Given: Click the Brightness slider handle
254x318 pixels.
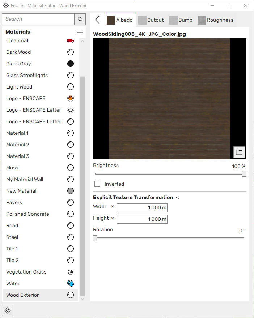Looking at the screenshot, I should 244,174.
